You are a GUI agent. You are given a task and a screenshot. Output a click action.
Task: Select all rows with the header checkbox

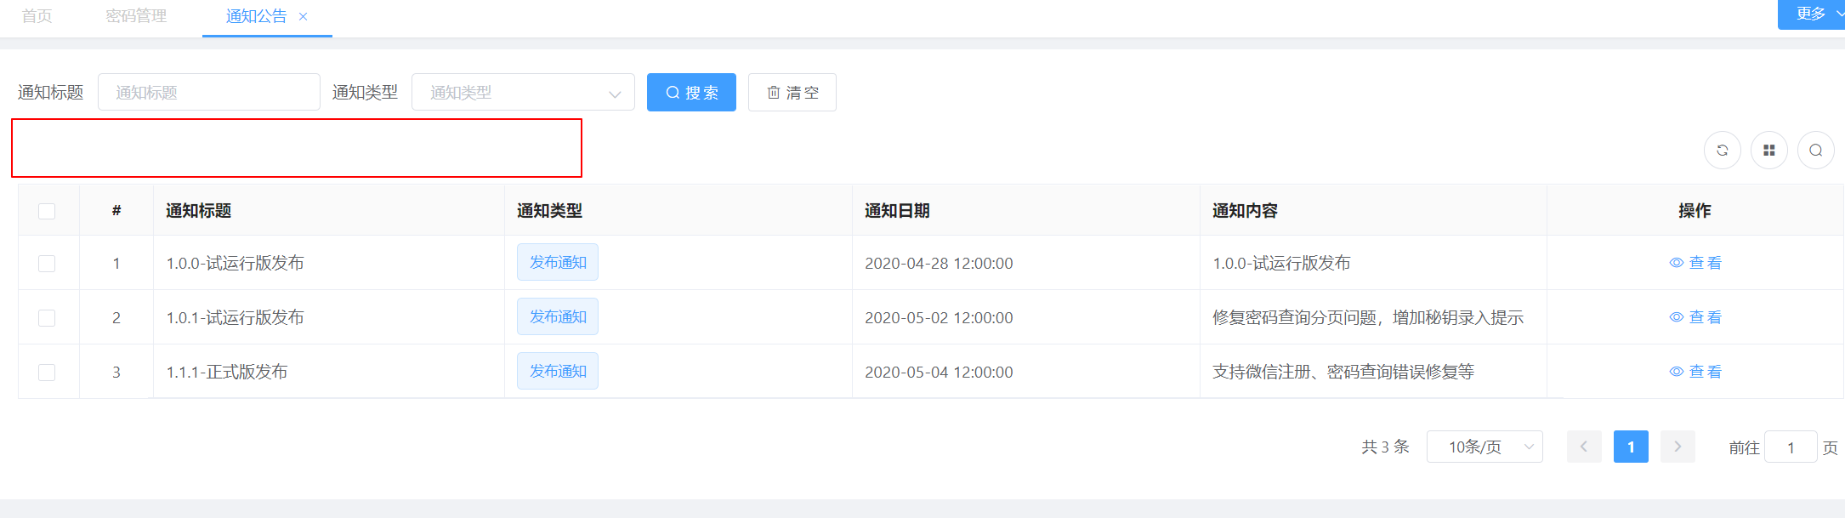(x=47, y=211)
